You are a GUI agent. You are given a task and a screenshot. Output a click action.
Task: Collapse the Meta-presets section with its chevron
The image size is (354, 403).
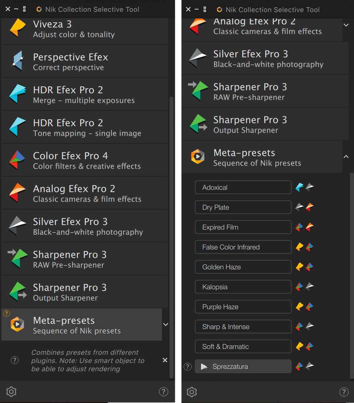coord(346,156)
